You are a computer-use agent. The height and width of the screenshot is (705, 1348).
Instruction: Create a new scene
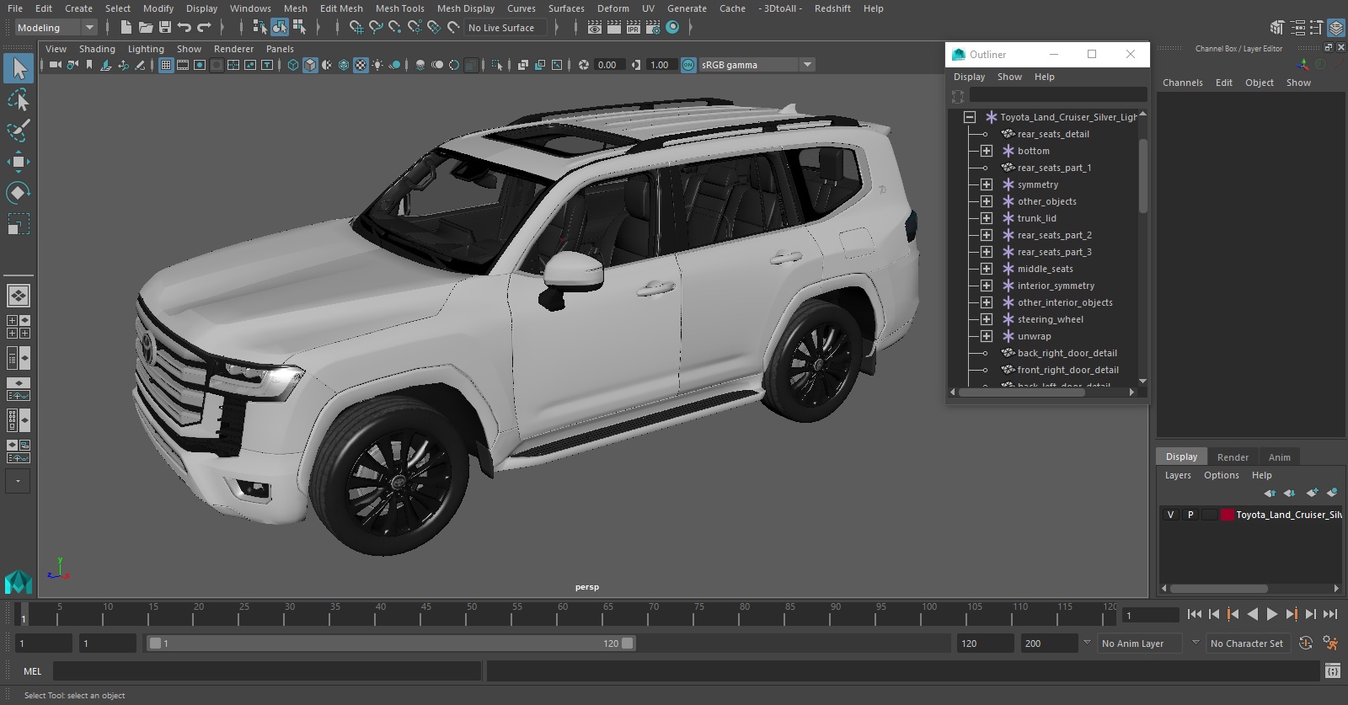[x=126, y=28]
